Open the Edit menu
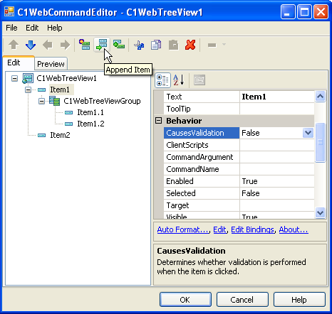The width and height of the screenshot is (332, 314). (32, 28)
